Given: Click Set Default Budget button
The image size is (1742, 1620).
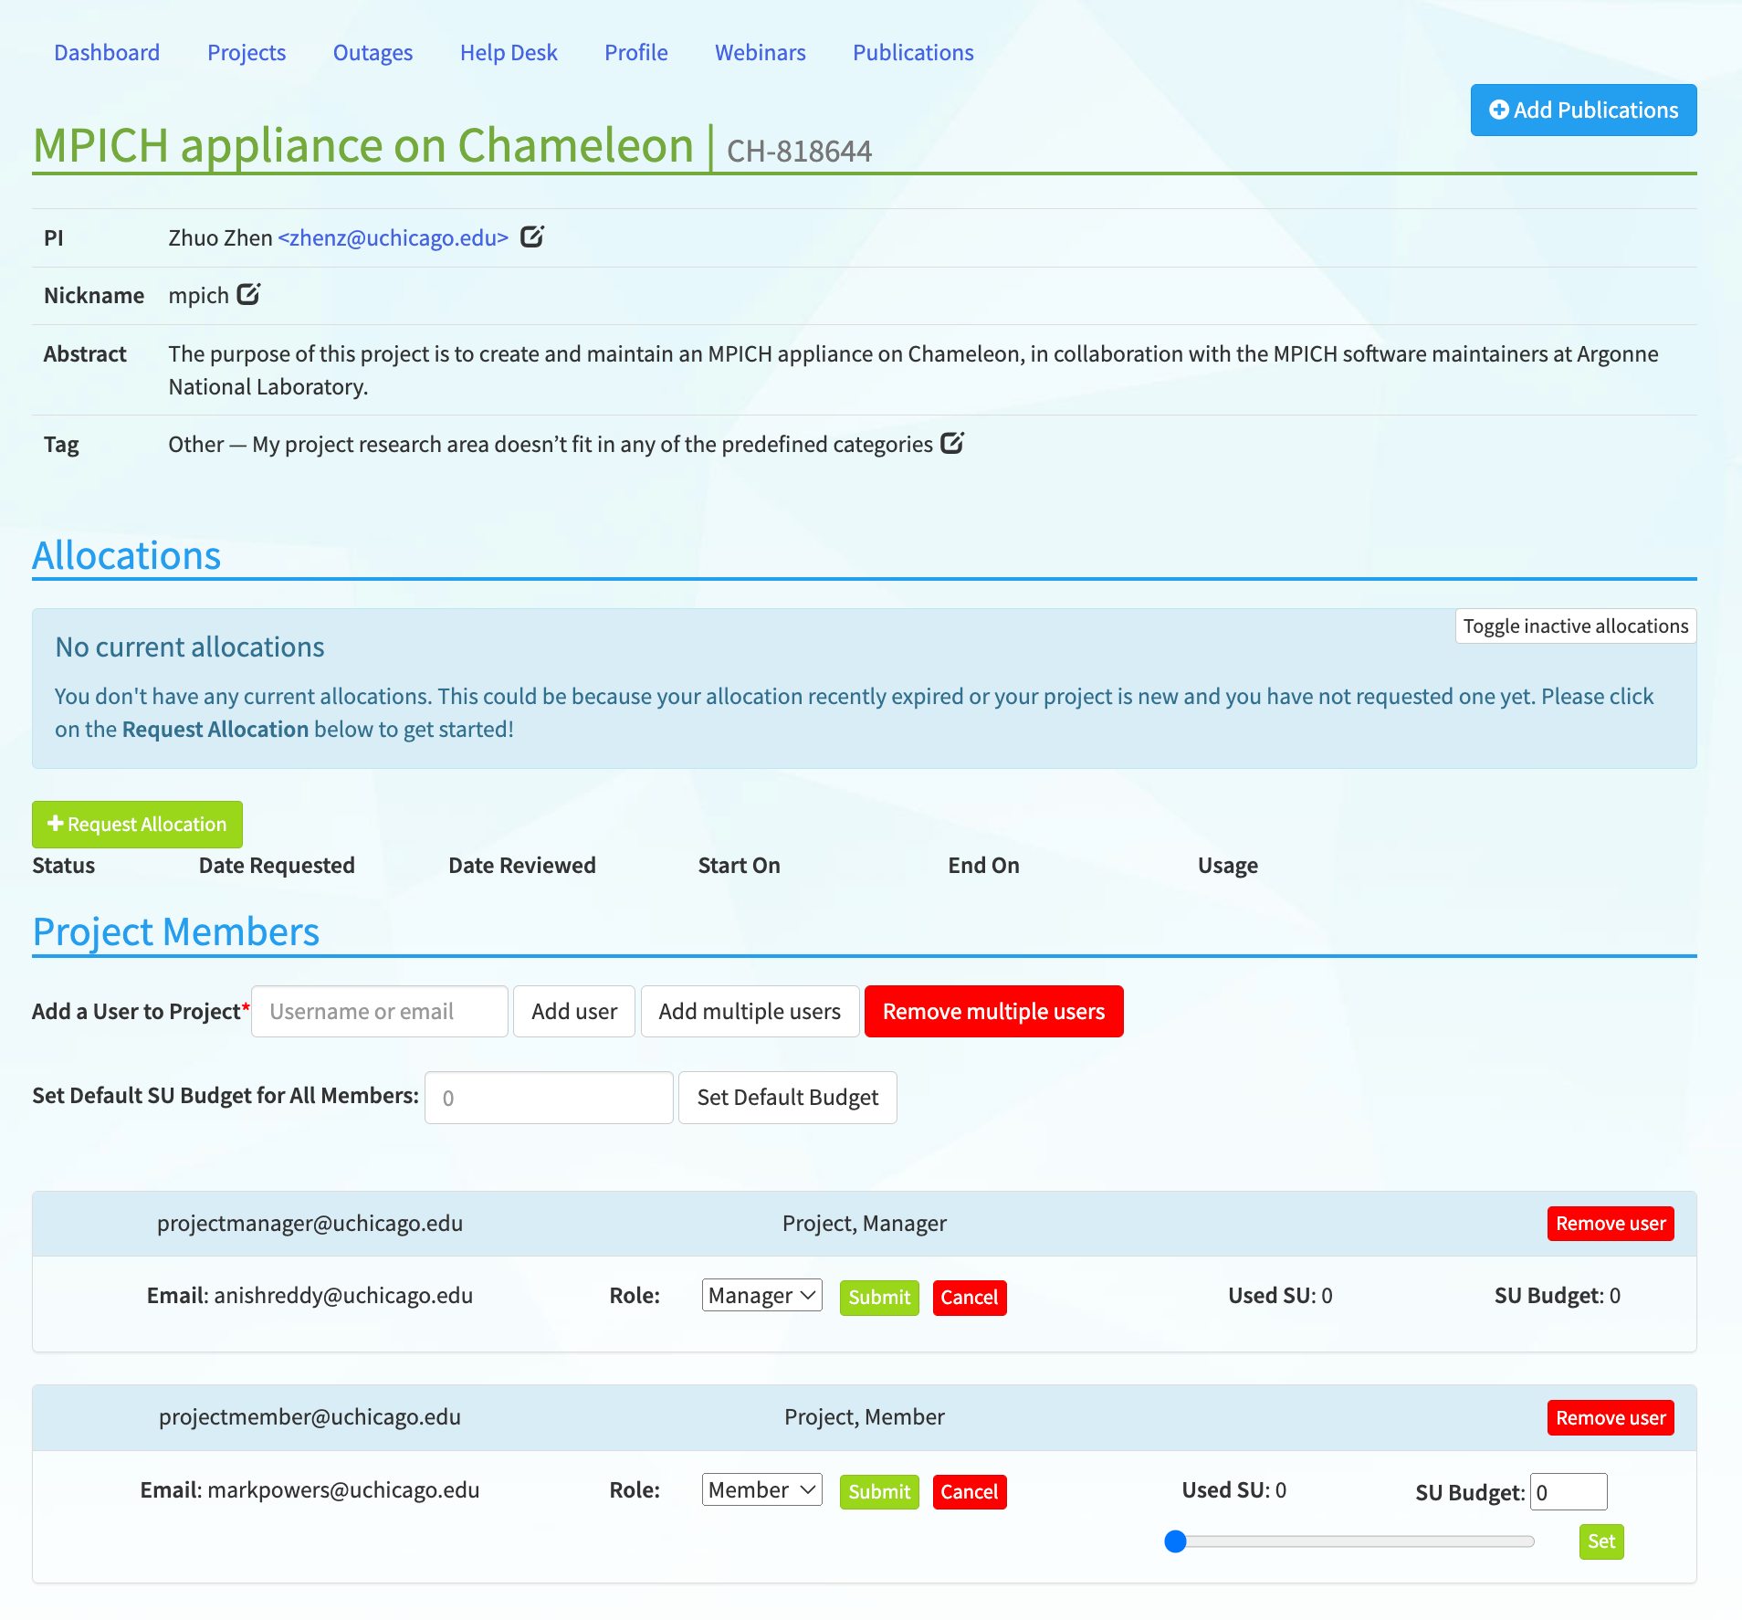Looking at the screenshot, I should (x=788, y=1098).
